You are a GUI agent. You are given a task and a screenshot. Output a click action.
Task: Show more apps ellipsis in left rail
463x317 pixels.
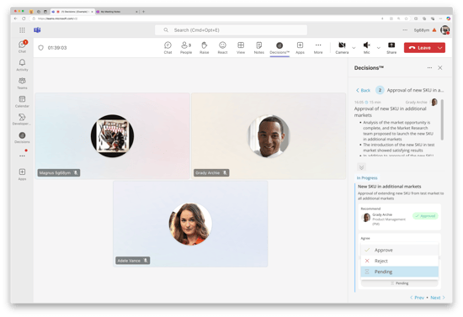coord(22,156)
